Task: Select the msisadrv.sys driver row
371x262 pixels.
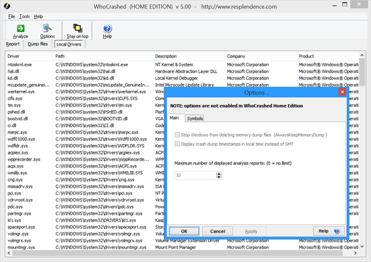Action: (85, 187)
